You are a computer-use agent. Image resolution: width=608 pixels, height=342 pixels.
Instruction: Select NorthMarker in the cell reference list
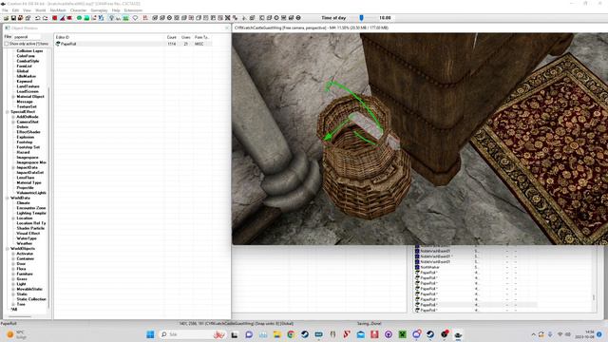[430, 267]
